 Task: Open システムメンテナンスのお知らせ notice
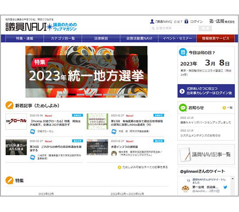click(200, 135)
